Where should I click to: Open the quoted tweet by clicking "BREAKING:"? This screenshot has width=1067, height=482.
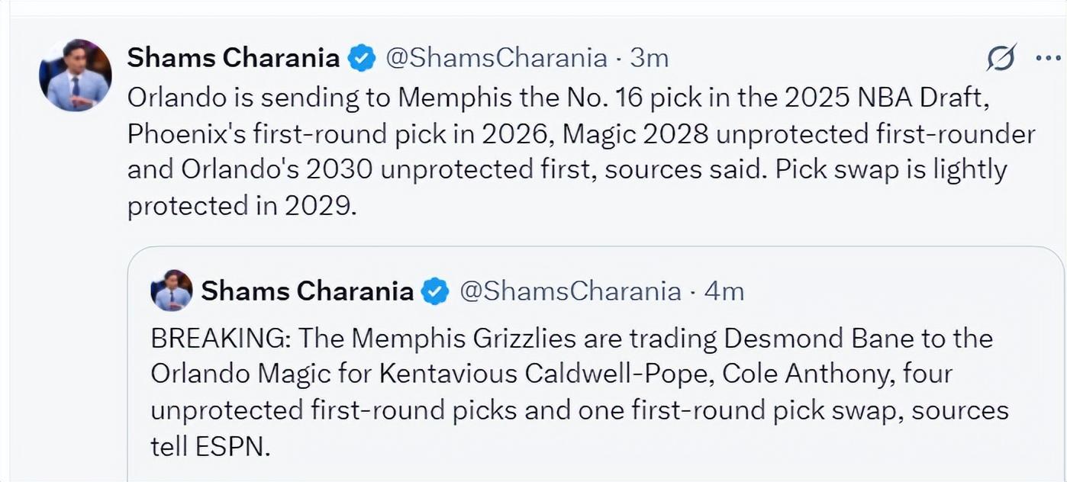[x=202, y=338]
